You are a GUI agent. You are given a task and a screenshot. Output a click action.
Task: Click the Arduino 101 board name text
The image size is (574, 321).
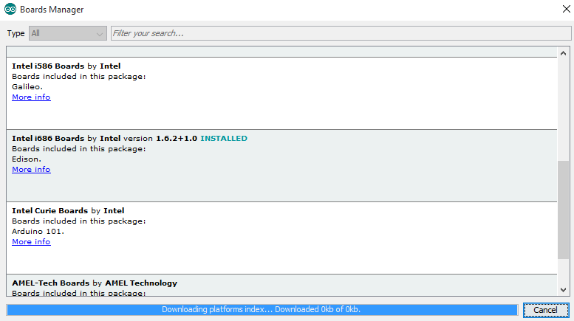(x=38, y=232)
